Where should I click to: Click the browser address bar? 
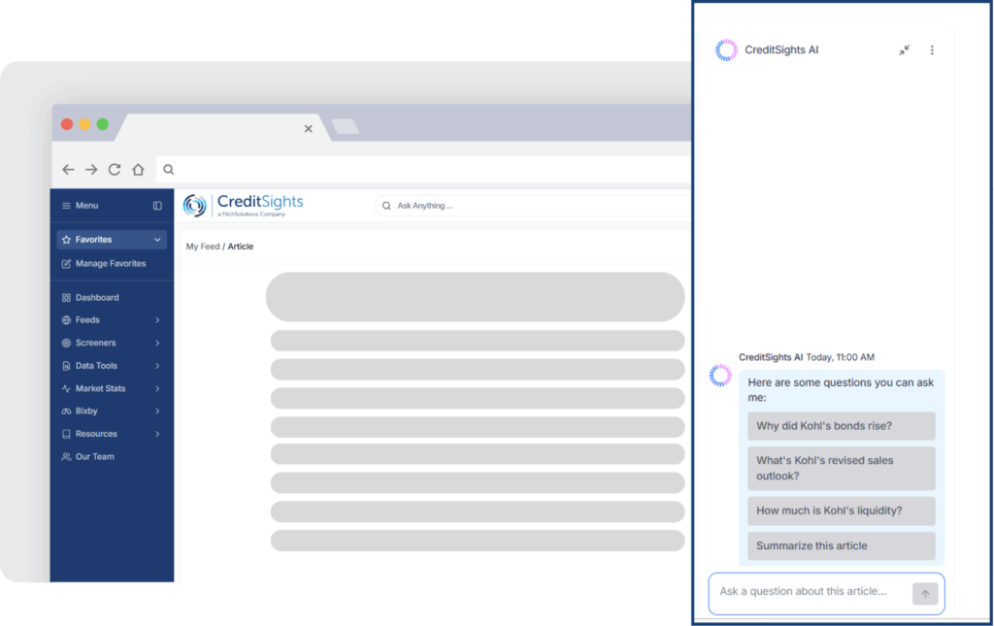423,169
